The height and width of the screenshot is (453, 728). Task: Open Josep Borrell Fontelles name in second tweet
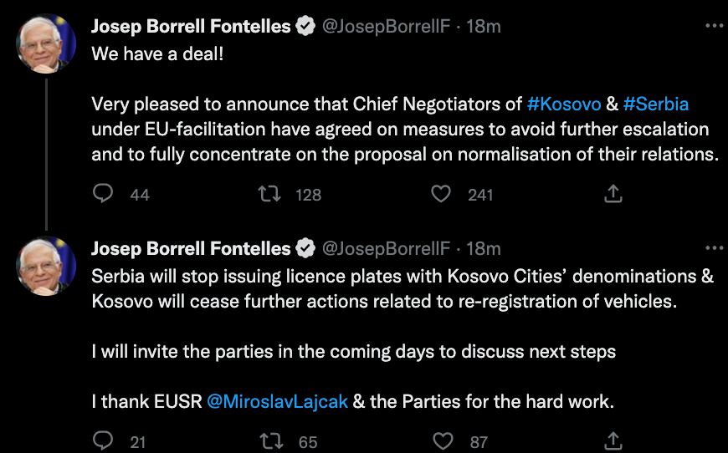pos(191,248)
